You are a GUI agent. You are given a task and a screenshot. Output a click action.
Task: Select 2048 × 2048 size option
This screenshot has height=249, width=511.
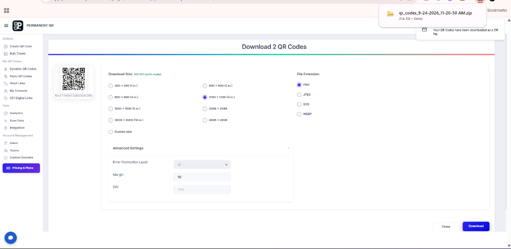[x=205, y=109]
